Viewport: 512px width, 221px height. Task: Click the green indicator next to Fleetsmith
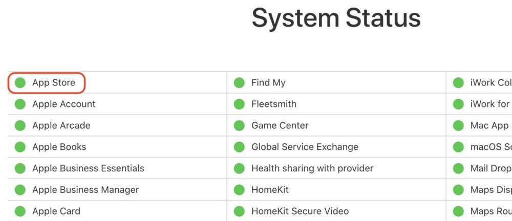[239, 104]
